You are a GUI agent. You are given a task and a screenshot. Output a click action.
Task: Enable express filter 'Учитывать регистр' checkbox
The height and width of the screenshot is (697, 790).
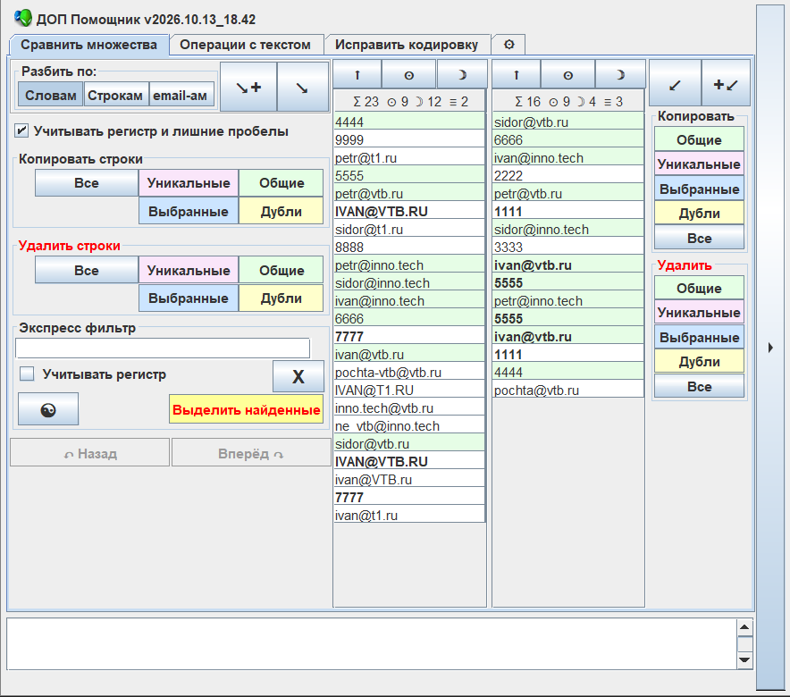click(27, 374)
